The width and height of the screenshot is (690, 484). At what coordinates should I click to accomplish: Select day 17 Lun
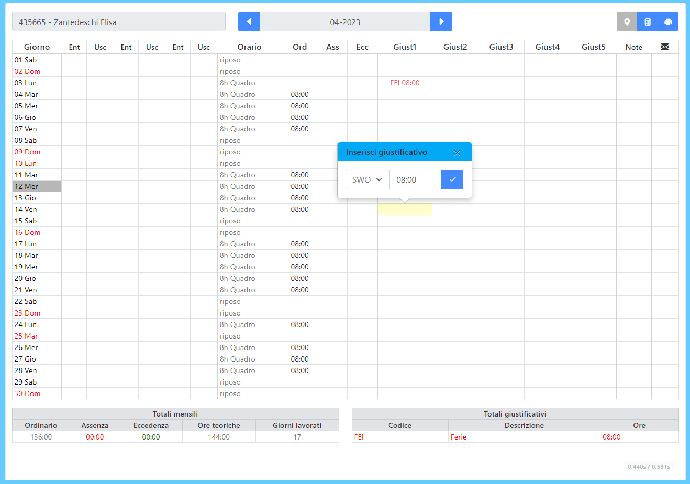(x=37, y=244)
